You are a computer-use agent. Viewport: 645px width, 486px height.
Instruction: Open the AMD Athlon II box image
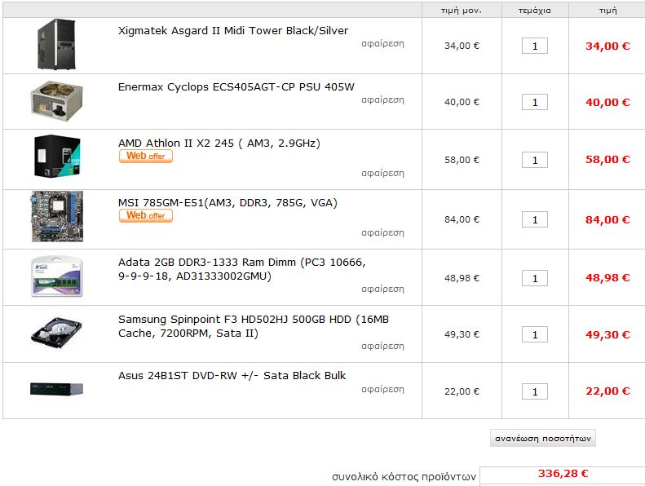click(x=57, y=157)
